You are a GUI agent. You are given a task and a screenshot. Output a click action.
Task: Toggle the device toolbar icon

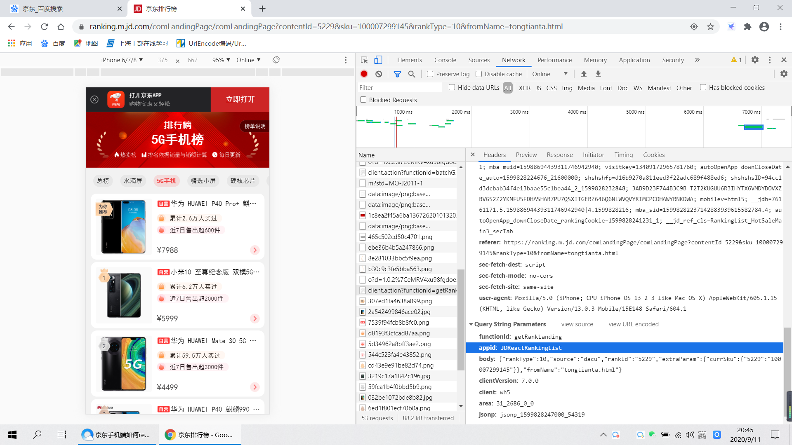point(378,60)
